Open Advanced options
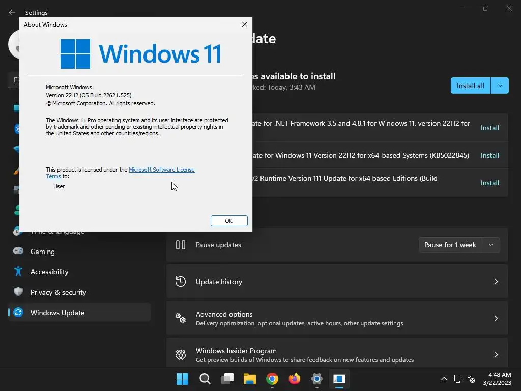521x391 pixels. coord(337,318)
